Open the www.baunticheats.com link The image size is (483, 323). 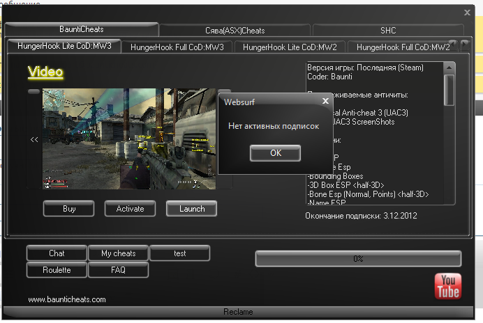[x=67, y=299]
